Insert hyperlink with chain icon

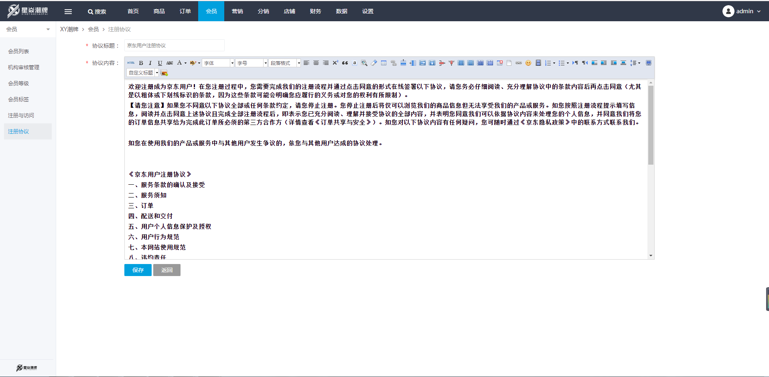click(519, 63)
